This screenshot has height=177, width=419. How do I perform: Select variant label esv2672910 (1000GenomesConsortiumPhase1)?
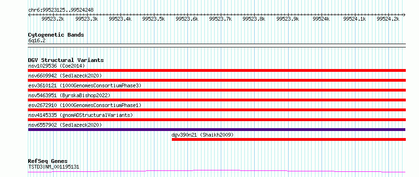[x=85, y=105]
